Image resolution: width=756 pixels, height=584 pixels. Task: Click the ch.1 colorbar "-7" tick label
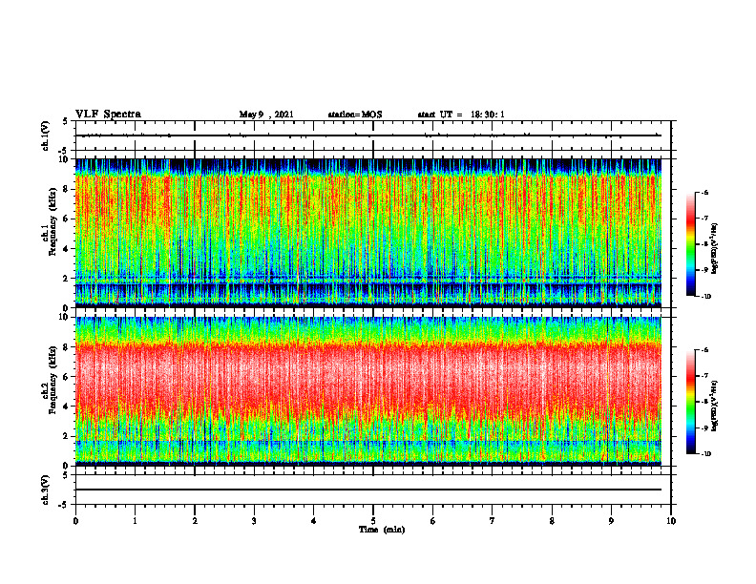(x=704, y=219)
